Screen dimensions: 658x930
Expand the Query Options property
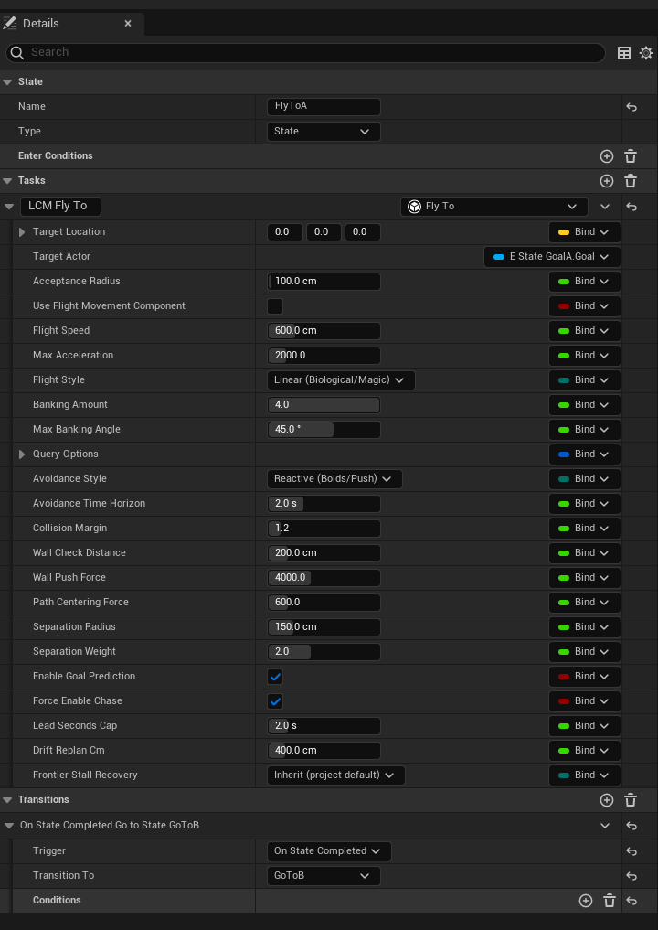pyautogui.click(x=22, y=454)
